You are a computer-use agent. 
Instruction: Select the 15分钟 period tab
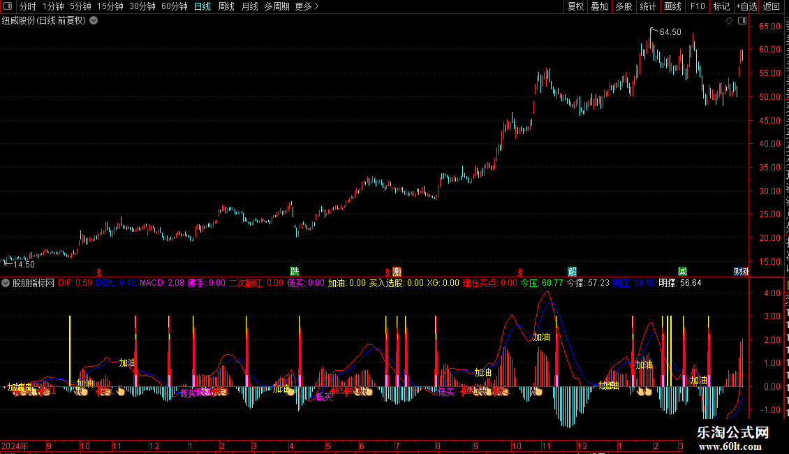coord(110,6)
